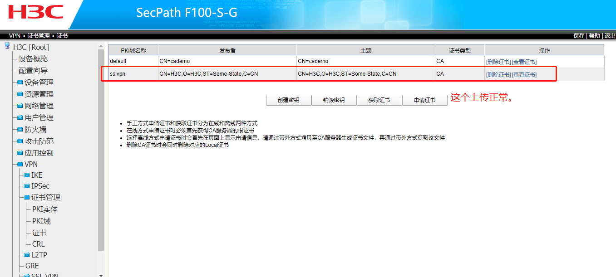Click the SecPath F100-S-G title
Viewport: 616px width, 277px height.
(187, 13)
